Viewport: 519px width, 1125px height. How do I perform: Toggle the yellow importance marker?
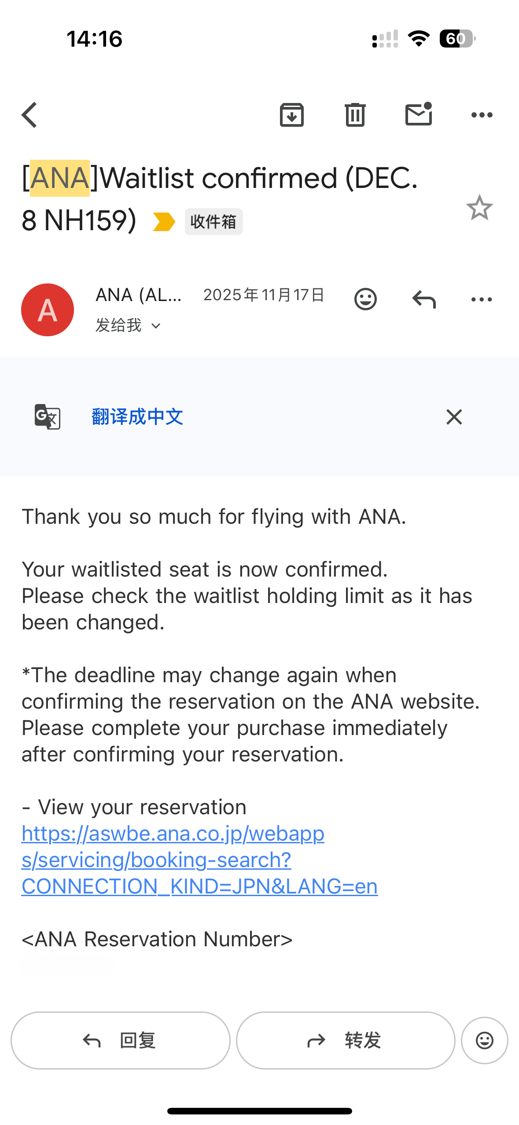click(x=164, y=221)
